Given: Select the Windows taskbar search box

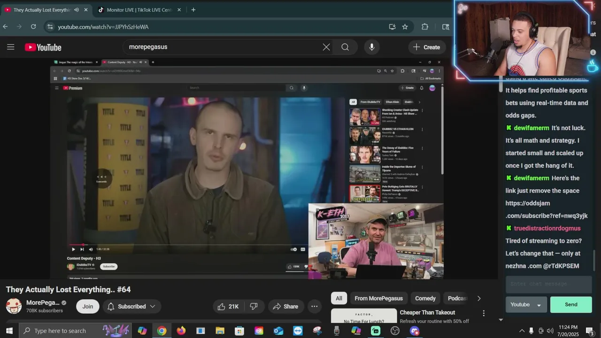Looking at the screenshot, I should 75,331.
